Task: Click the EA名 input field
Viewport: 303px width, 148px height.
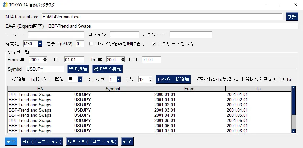Action: [173, 26]
